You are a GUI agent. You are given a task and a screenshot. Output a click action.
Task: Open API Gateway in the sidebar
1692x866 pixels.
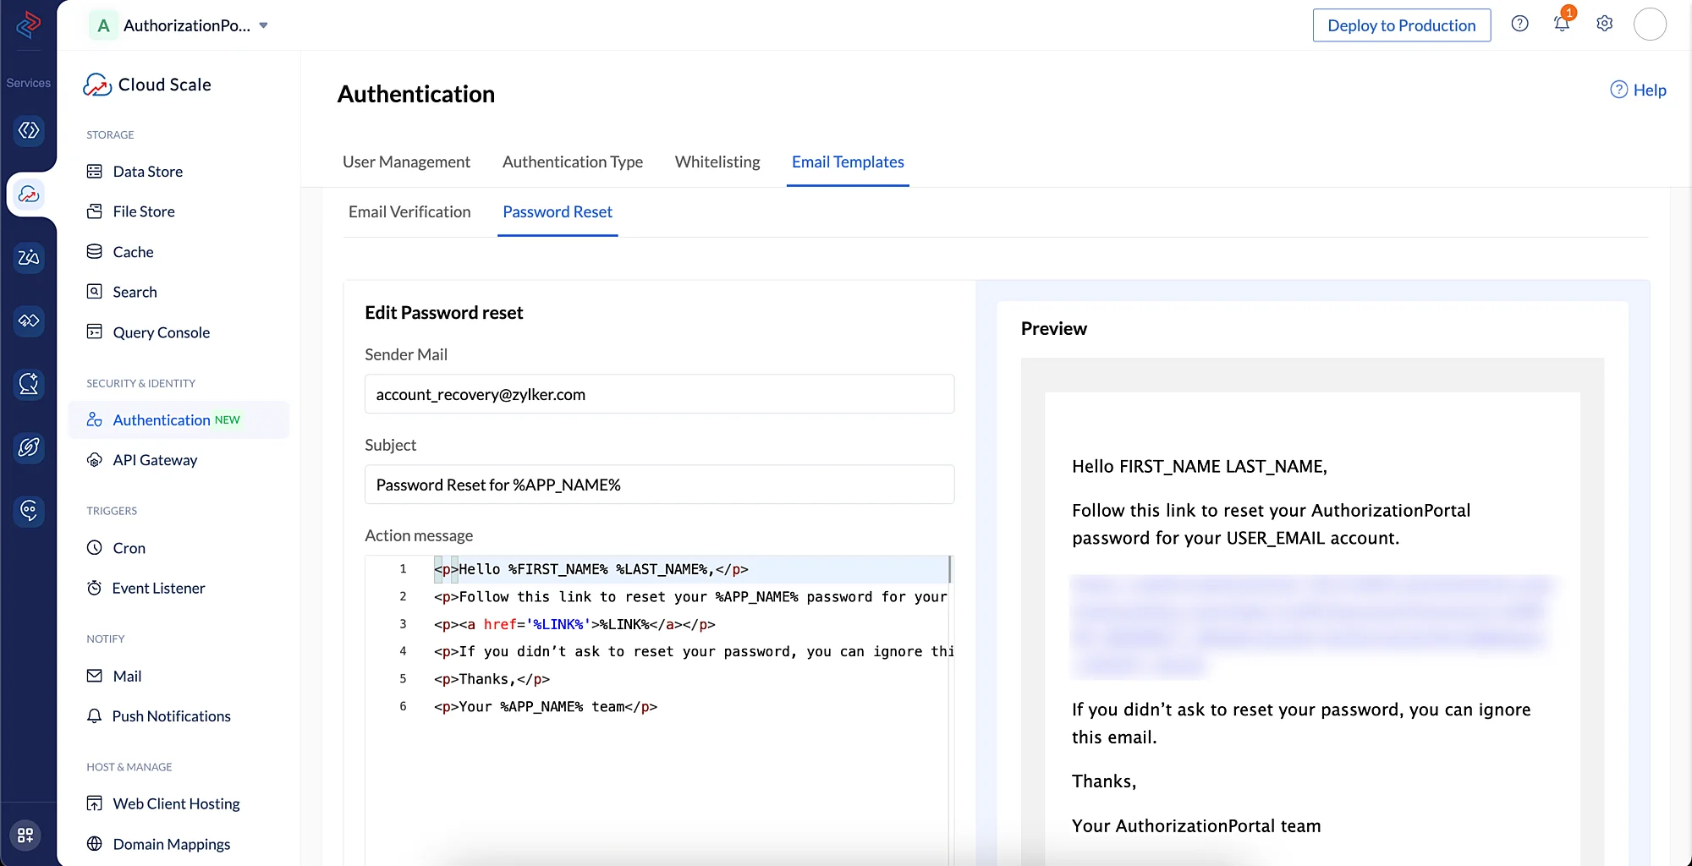tap(156, 460)
